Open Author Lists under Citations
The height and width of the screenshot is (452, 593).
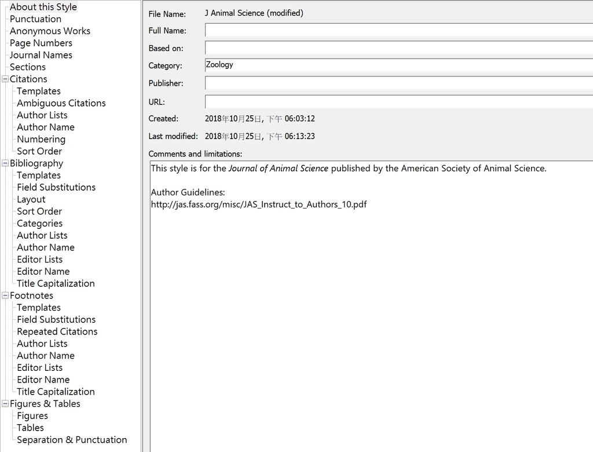pyautogui.click(x=42, y=115)
